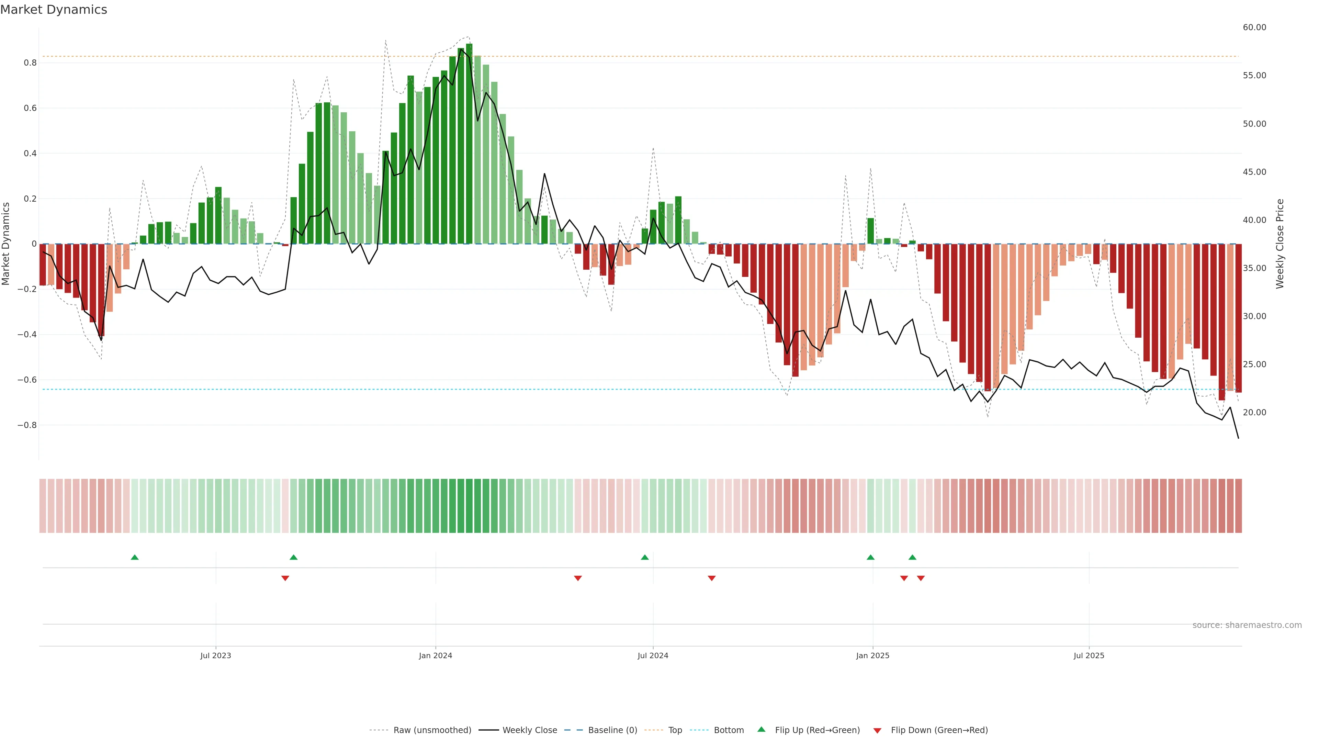Viewport: 1319px width, 742px height.
Task: Click the last dark red heatmap cell
Action: click(1238, 506)
